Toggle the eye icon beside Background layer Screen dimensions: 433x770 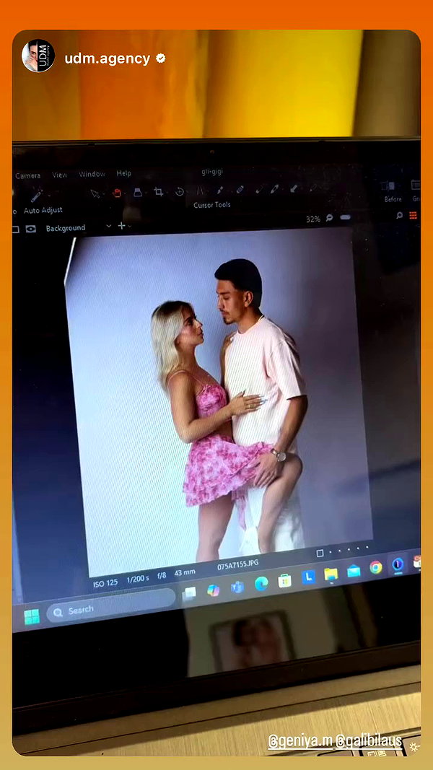[x=31, y=229]
